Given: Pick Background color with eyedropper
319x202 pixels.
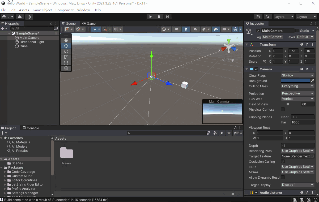Looking at the screenshot, I should [312, 81].
